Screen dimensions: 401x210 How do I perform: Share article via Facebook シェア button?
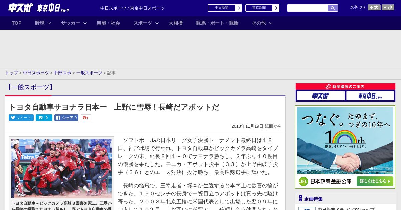click(x=66, y=118)
